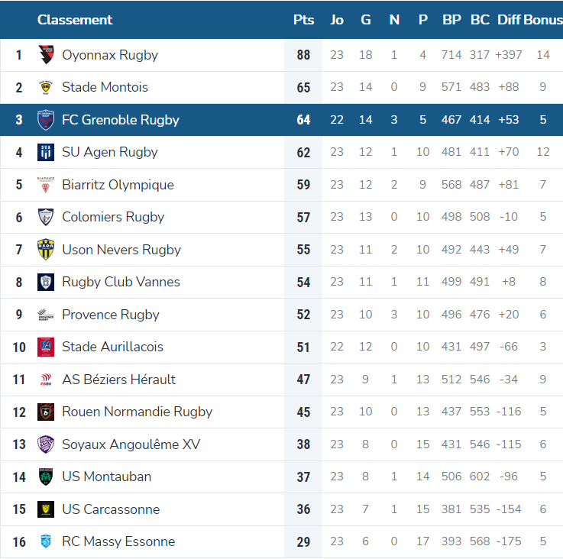Click the US Montauban club badge
The width and height of the screenshot is (563, 559).
(x=46, y=477)
